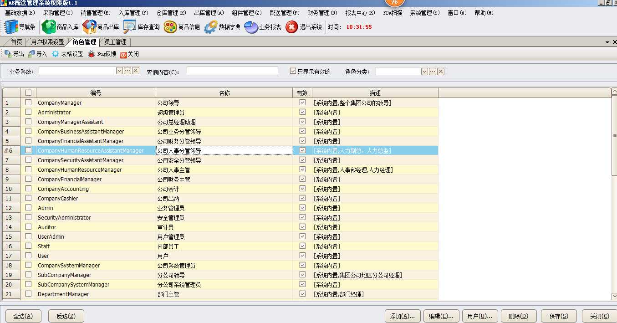Open the 财务管理 menu

click(x=322, y=13)
